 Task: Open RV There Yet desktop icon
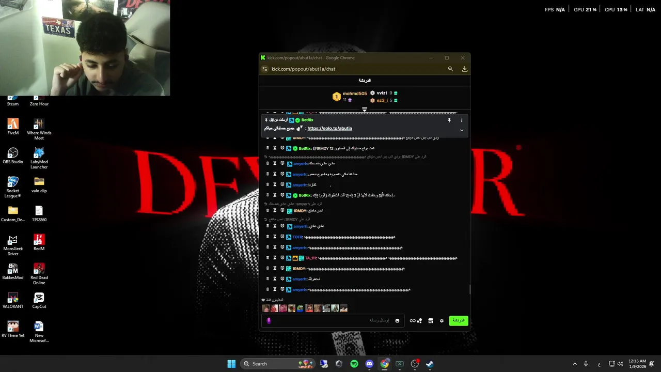[13, 329]
